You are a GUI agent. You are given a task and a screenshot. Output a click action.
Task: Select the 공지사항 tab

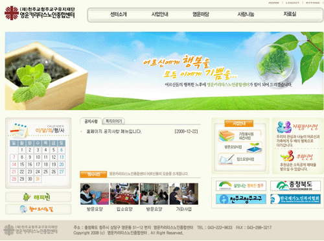pyautogui.click(x=91, y=121)
